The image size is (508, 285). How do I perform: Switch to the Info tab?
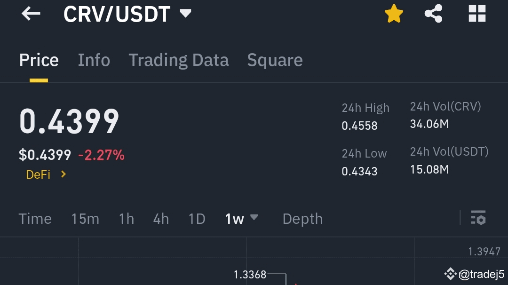[x=94, y=60]
